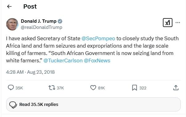
Task: Open the @SecPompeo mention link
Action: coord(98,39)
